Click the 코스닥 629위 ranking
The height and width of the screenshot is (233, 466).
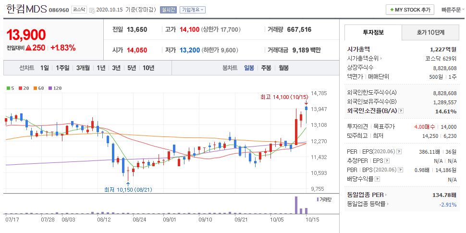441,59
